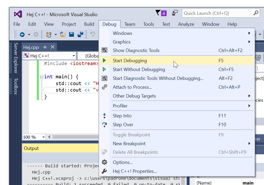The width and height of the screenshot is (264, 185).
Task: Open the Build menu
Action: 89,24
